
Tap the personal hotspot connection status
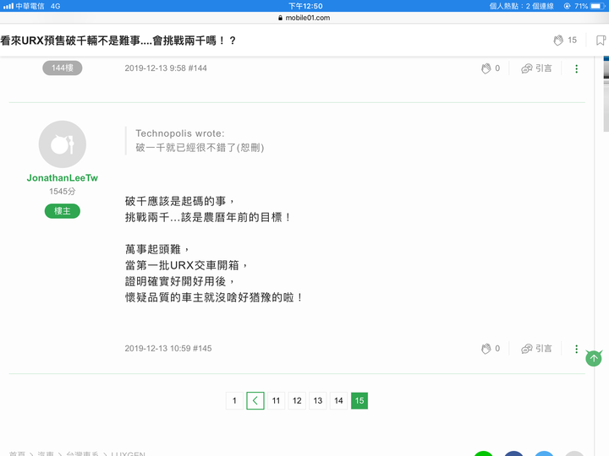521,6
